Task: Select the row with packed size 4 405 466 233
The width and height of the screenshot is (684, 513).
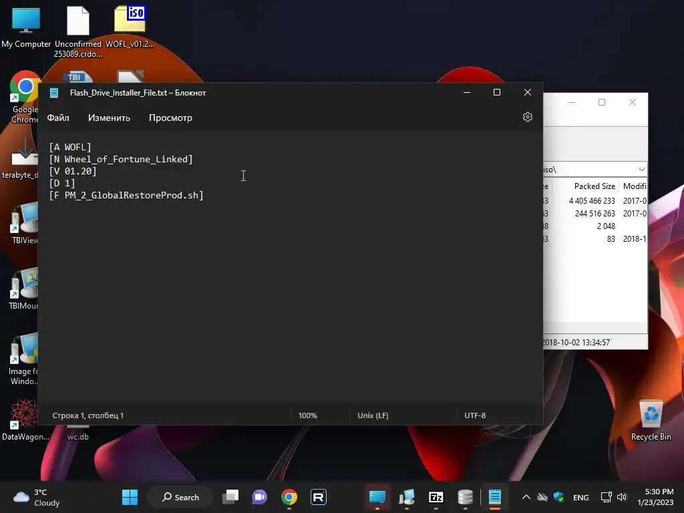Action: [595, 200]
